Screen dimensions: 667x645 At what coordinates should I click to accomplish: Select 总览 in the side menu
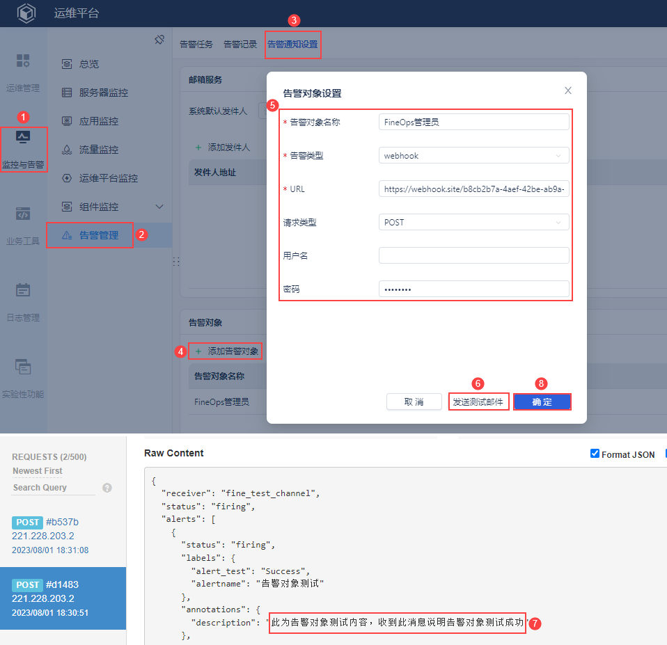click(89, 64)
